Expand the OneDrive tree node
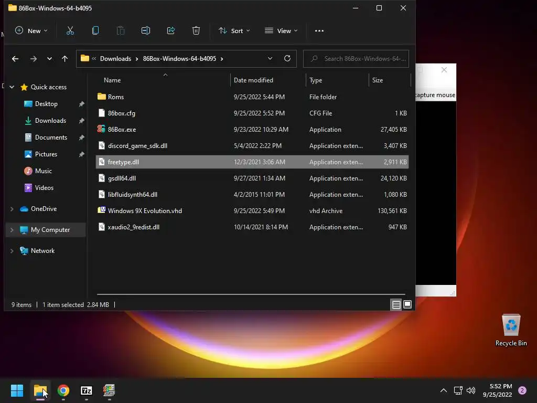Viewport: 537px width, 403px height. (12, 209)
